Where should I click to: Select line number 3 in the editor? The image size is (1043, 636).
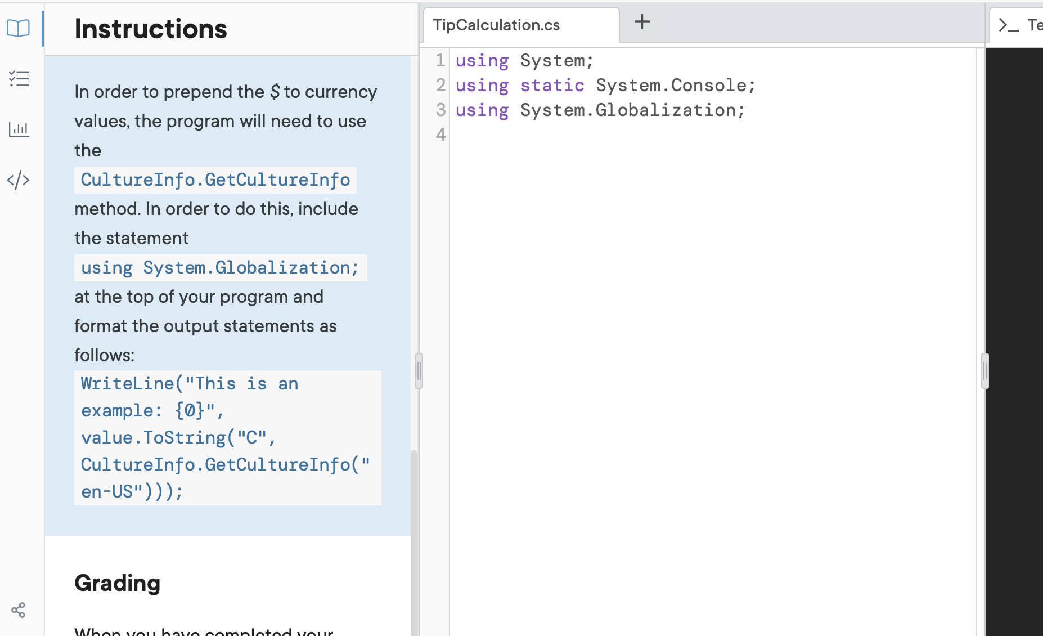click(x=439, y=110)
